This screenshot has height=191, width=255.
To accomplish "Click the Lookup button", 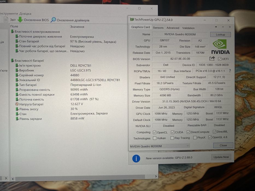I will point(220,34).
